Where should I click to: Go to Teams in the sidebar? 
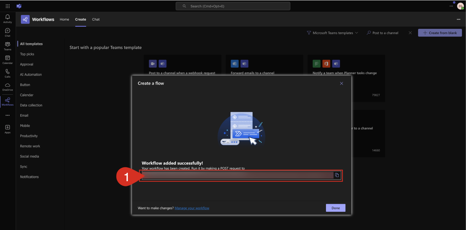tap(8, 46)
